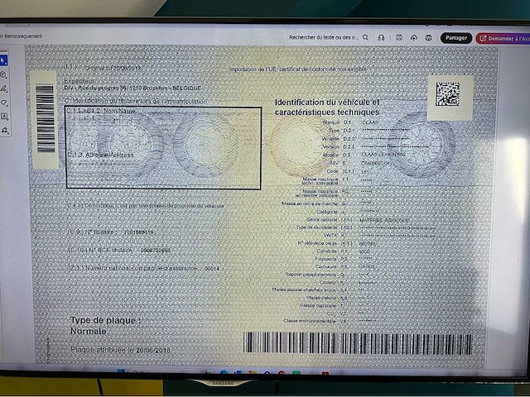Print the document via printer icon

[428, 38]
